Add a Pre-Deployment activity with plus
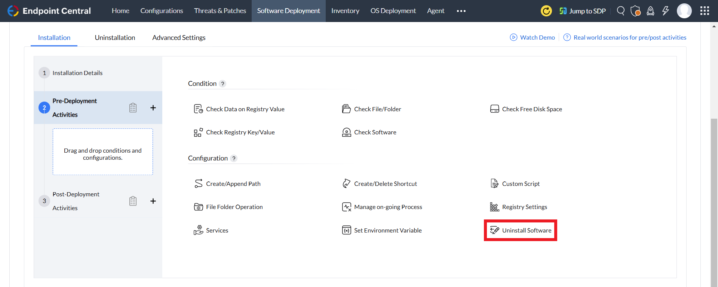The image size is (718, 287). 153,108
